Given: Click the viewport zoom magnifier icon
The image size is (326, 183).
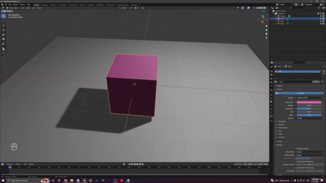Looking at the screenshot, I should coord(266,26).
